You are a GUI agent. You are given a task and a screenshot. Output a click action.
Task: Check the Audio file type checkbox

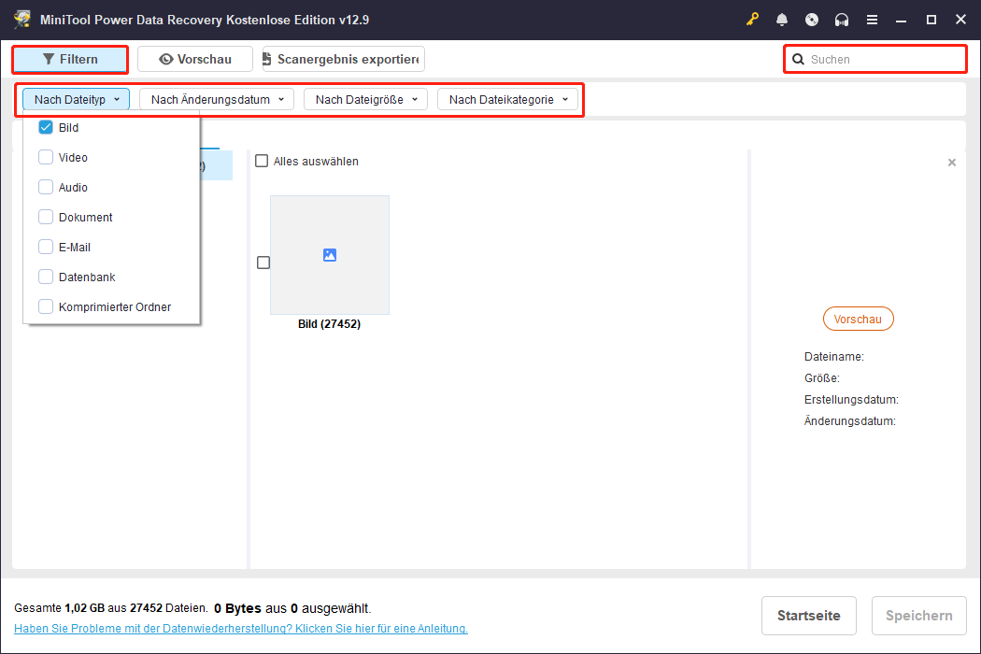[46, 187]
